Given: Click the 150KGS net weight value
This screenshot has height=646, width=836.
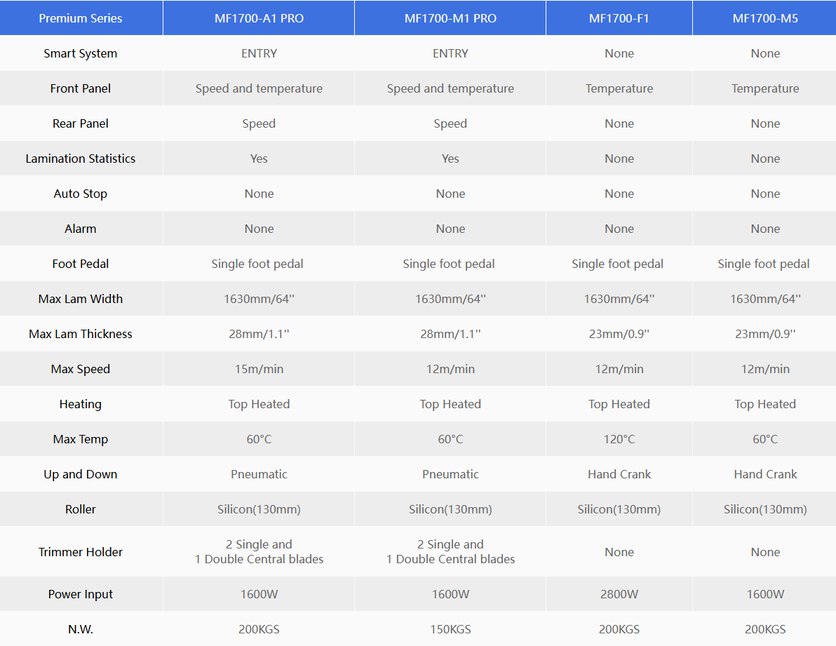Looking at the screenshot, I should pos(450,629).
